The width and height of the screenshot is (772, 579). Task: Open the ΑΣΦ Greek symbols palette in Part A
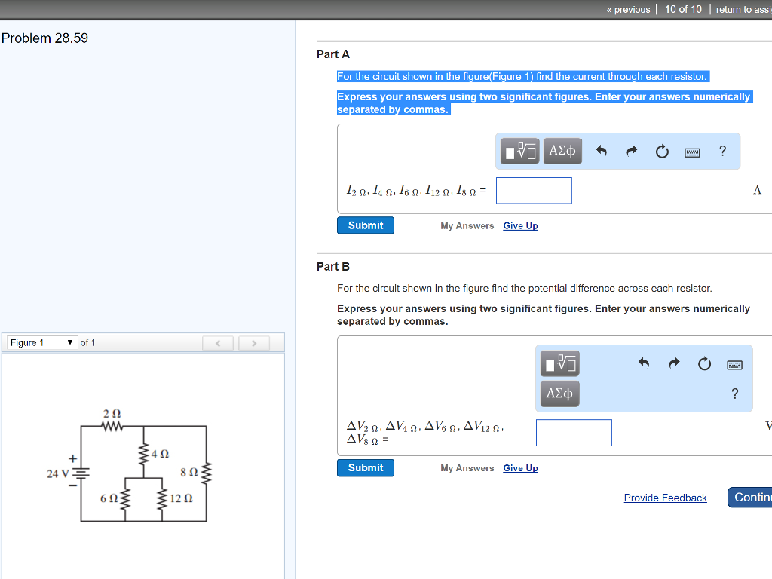(562, 151)
